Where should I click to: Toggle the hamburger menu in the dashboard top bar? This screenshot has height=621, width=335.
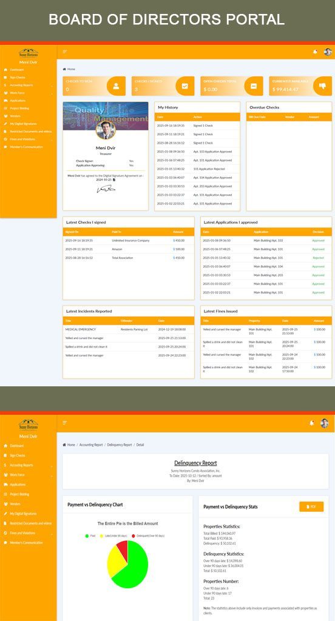(x=65, y=52)
